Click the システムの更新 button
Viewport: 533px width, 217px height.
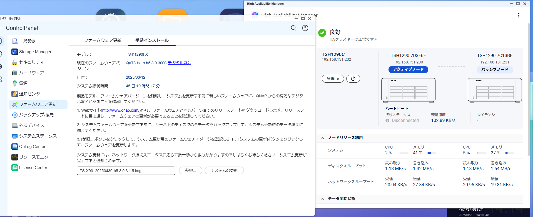coord(224,170)
